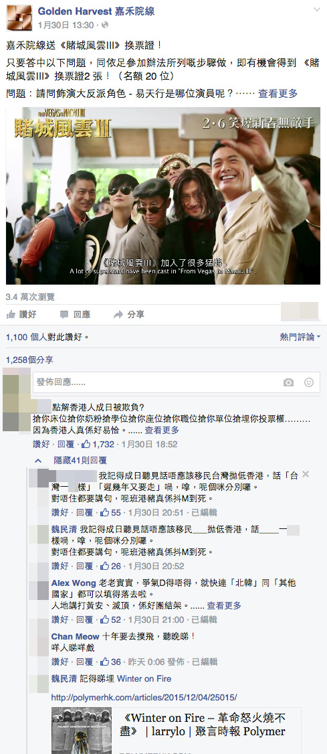Attach a photo using the camera icon
The image size is (327, 754).
tap(288, 382)
